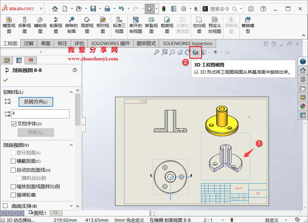Click the 3D Drawing View icon in the heads-up toolbar
The width and height of the screenshot is (308, 223).
(x=196, y=52)
